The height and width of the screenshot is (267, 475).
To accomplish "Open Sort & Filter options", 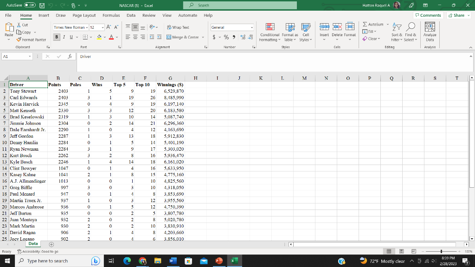I will [x=397, y=32].
